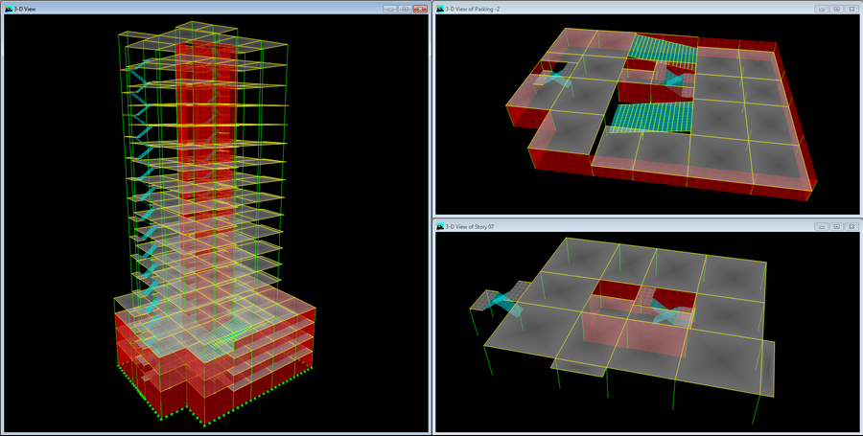Click the Parking -2 window's title icon

pyautogui.click(x=441, y=9)
